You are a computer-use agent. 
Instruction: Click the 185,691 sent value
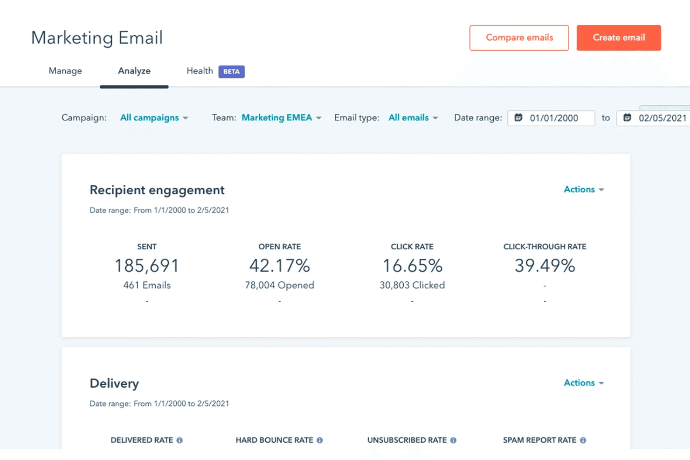(x=147, y=266)
